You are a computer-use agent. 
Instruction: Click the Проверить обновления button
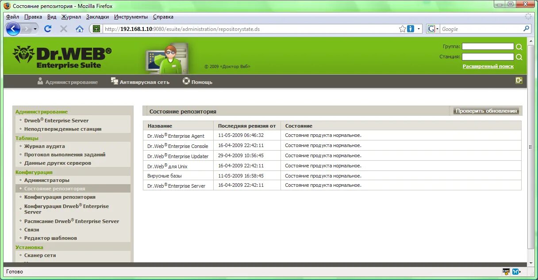(486, 111)
